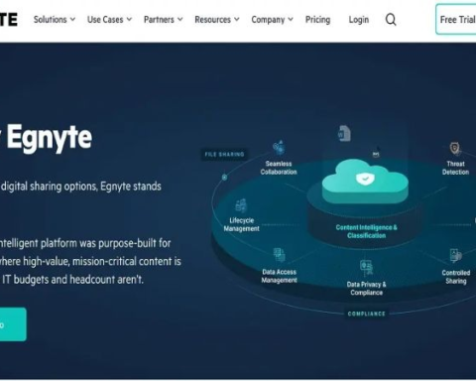Expand the Company menu chevron
Screen dimensions: 476x381
pyautogui.click(x=291, y=19)
